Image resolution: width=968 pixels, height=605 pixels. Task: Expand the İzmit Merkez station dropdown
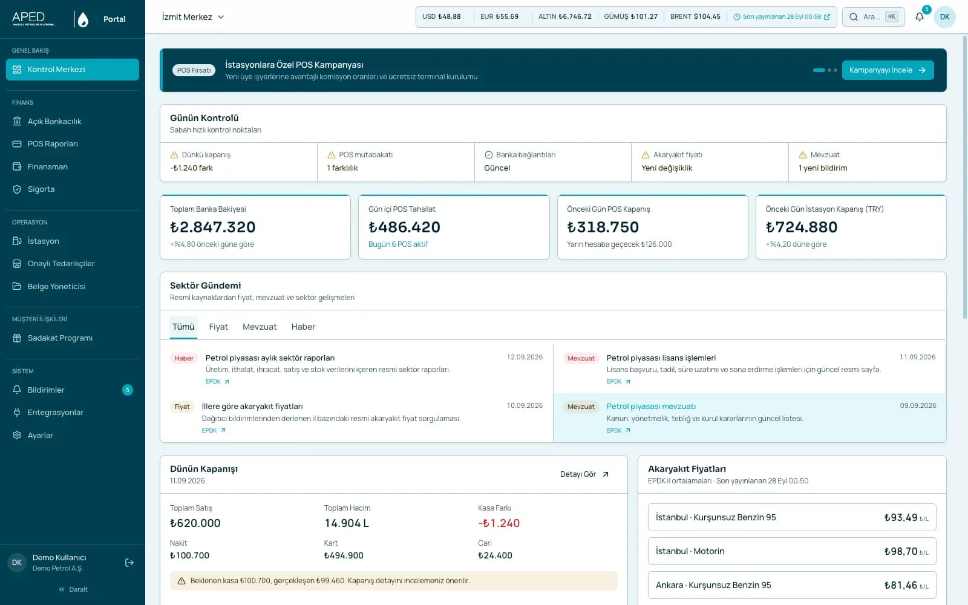click(192, 17)
